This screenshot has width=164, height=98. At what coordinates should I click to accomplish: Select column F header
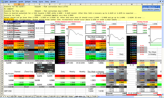pyautogui.click(x=60, y=4)
